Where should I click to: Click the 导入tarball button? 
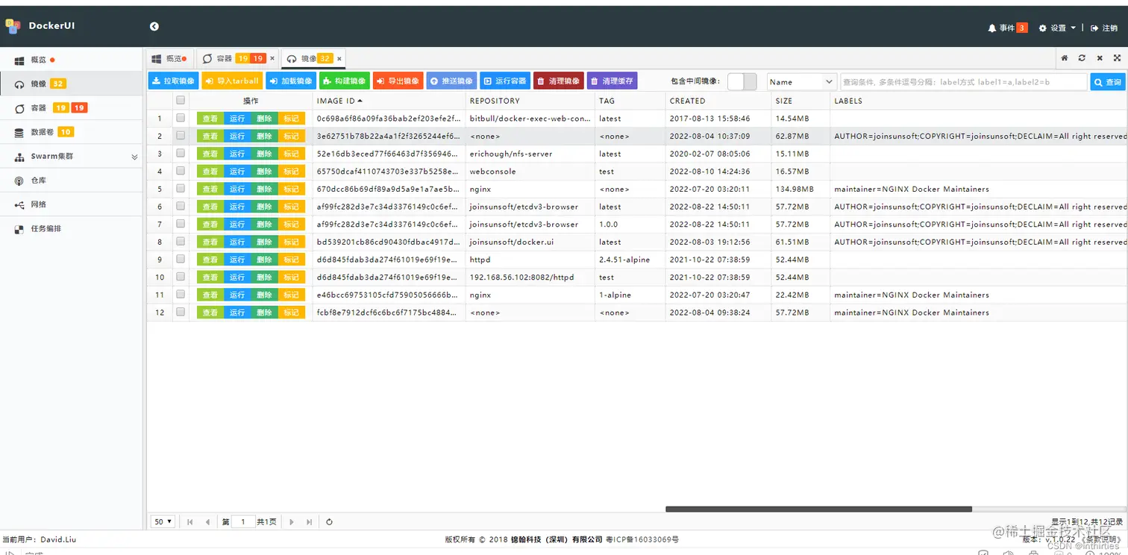click(232, 81)
